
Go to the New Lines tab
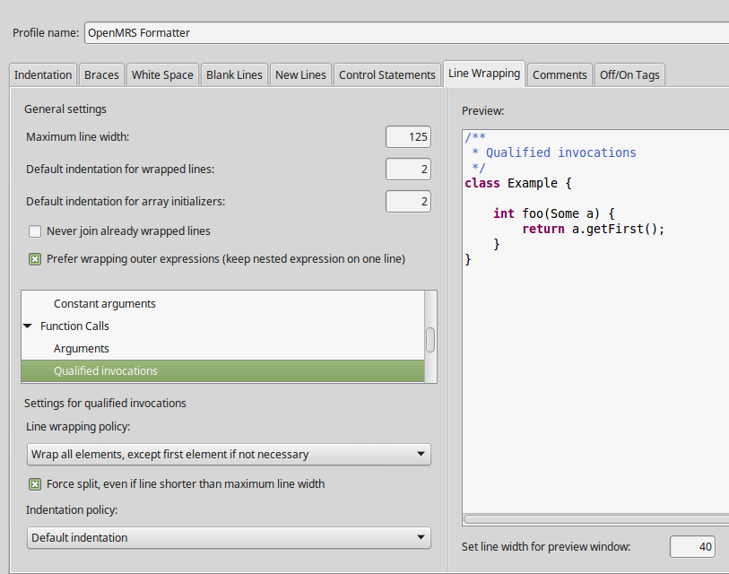300,74
